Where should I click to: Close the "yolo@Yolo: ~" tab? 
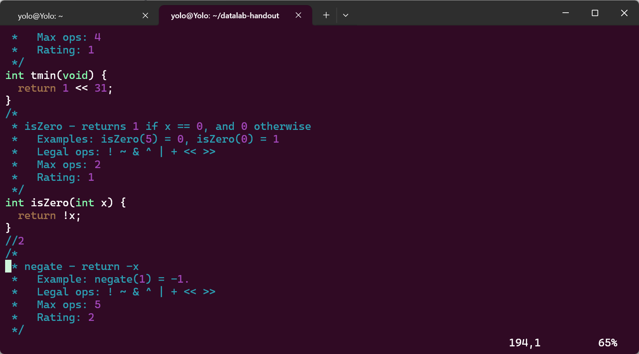coord(145,15)
